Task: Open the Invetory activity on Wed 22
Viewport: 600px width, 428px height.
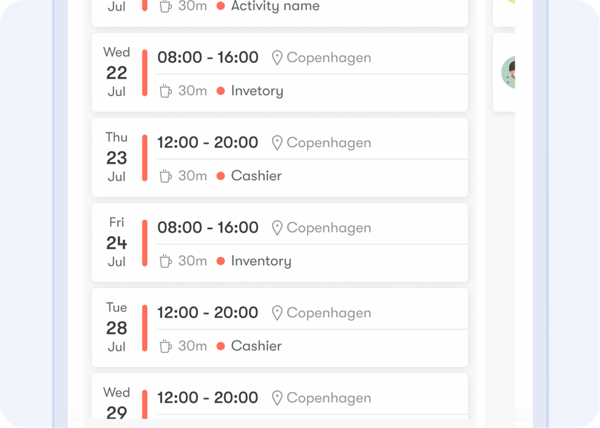Action: click(x=257, y=91)
